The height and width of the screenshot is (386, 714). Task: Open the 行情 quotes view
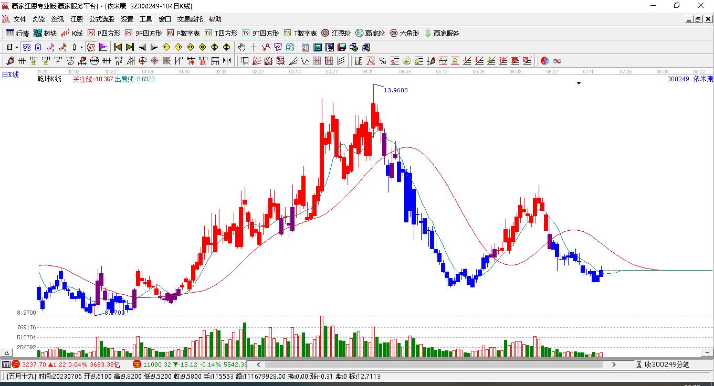coord(17,33)
